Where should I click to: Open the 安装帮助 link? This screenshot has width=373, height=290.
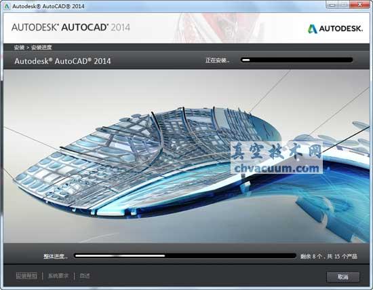[x=26, y=276]
